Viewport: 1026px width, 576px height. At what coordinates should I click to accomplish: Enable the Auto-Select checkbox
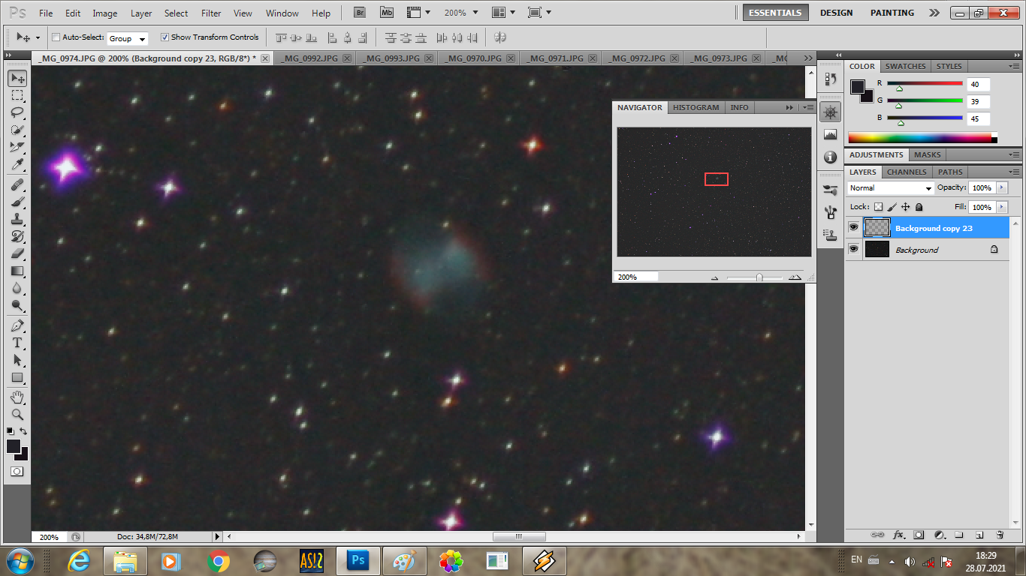pyautogui.click(x=56, y=37)
